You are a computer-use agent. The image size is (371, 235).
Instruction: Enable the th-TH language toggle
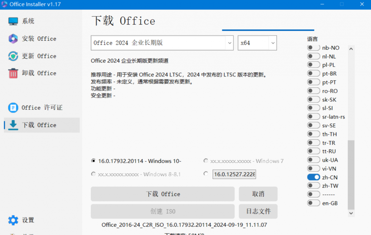point(313,134)
